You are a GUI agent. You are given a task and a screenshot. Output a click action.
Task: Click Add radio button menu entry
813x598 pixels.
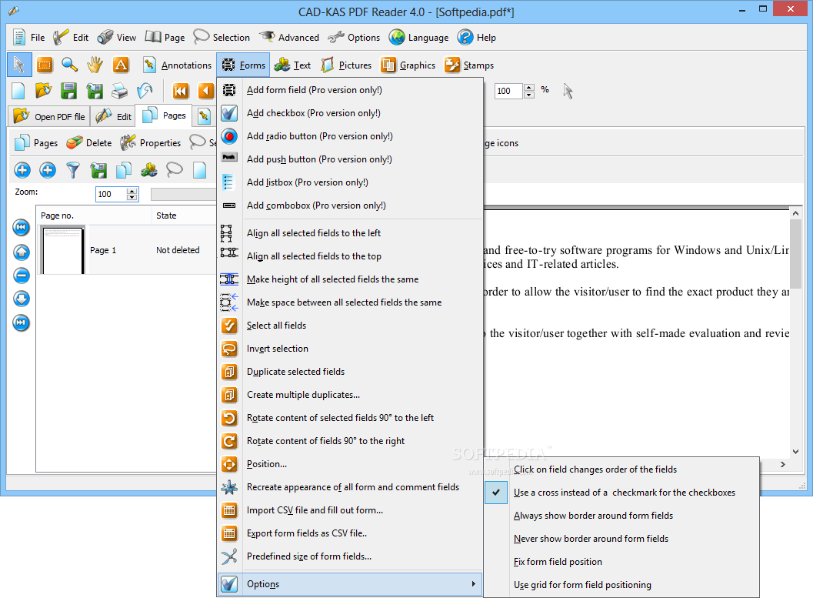pos(350,136)
